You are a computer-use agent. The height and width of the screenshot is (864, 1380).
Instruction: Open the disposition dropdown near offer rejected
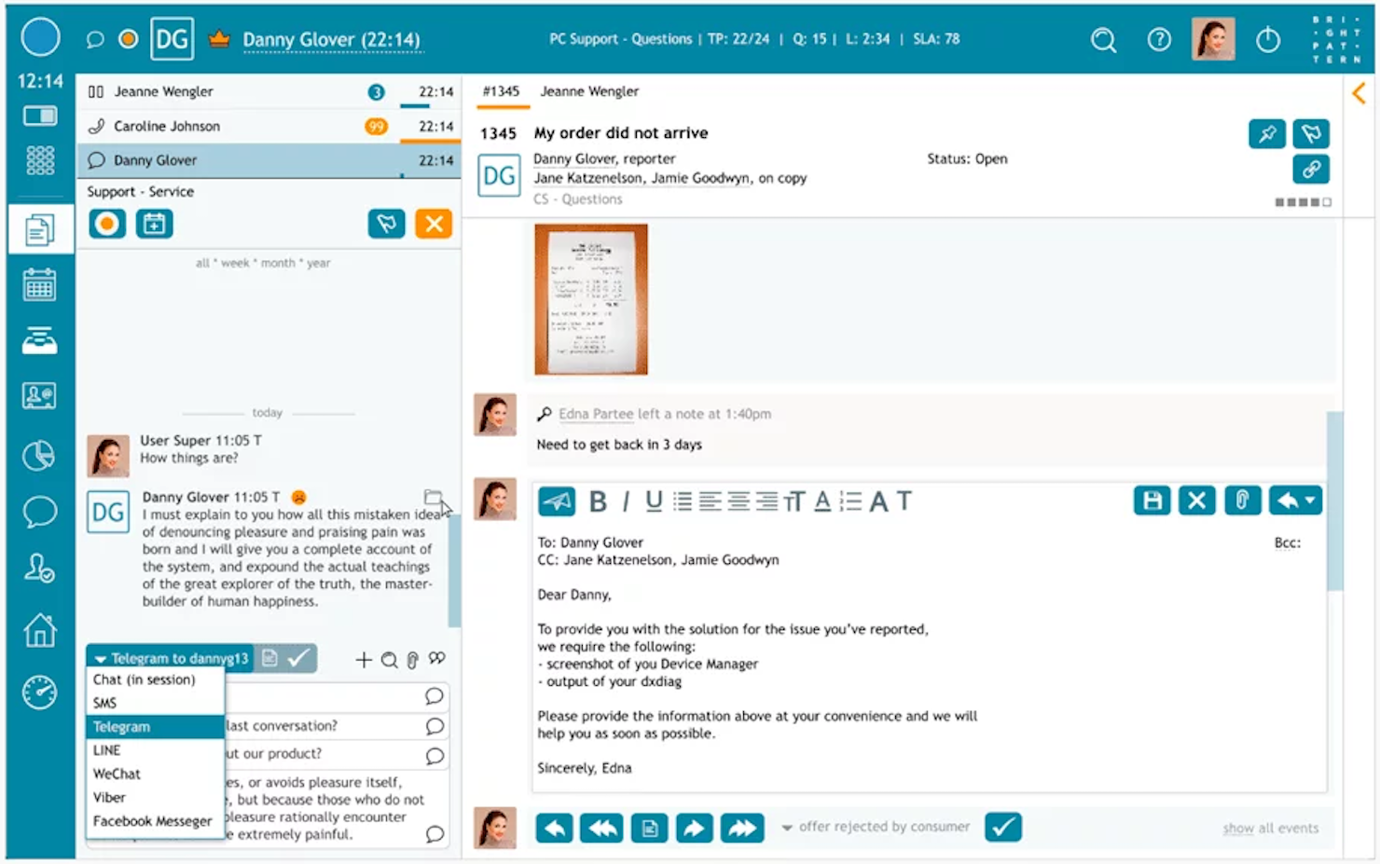pos(788,827)
